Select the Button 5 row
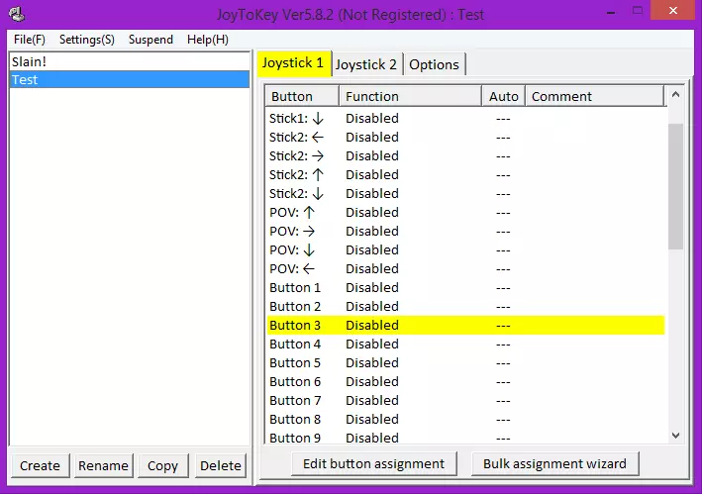Viewport: 702px width, 494px height. point(465,362)
